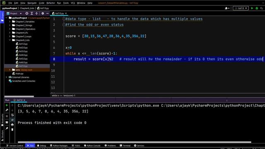The image size is (265, 149).
Task: Click pythonProject breadcrumb in navigation bar
Action: click(10, 8)
